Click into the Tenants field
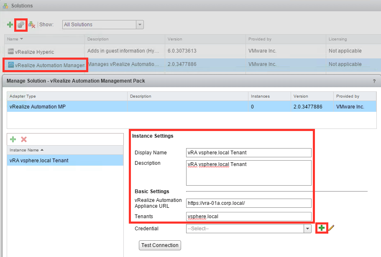This screenshot has width=381, height=257. pos(248,217)
